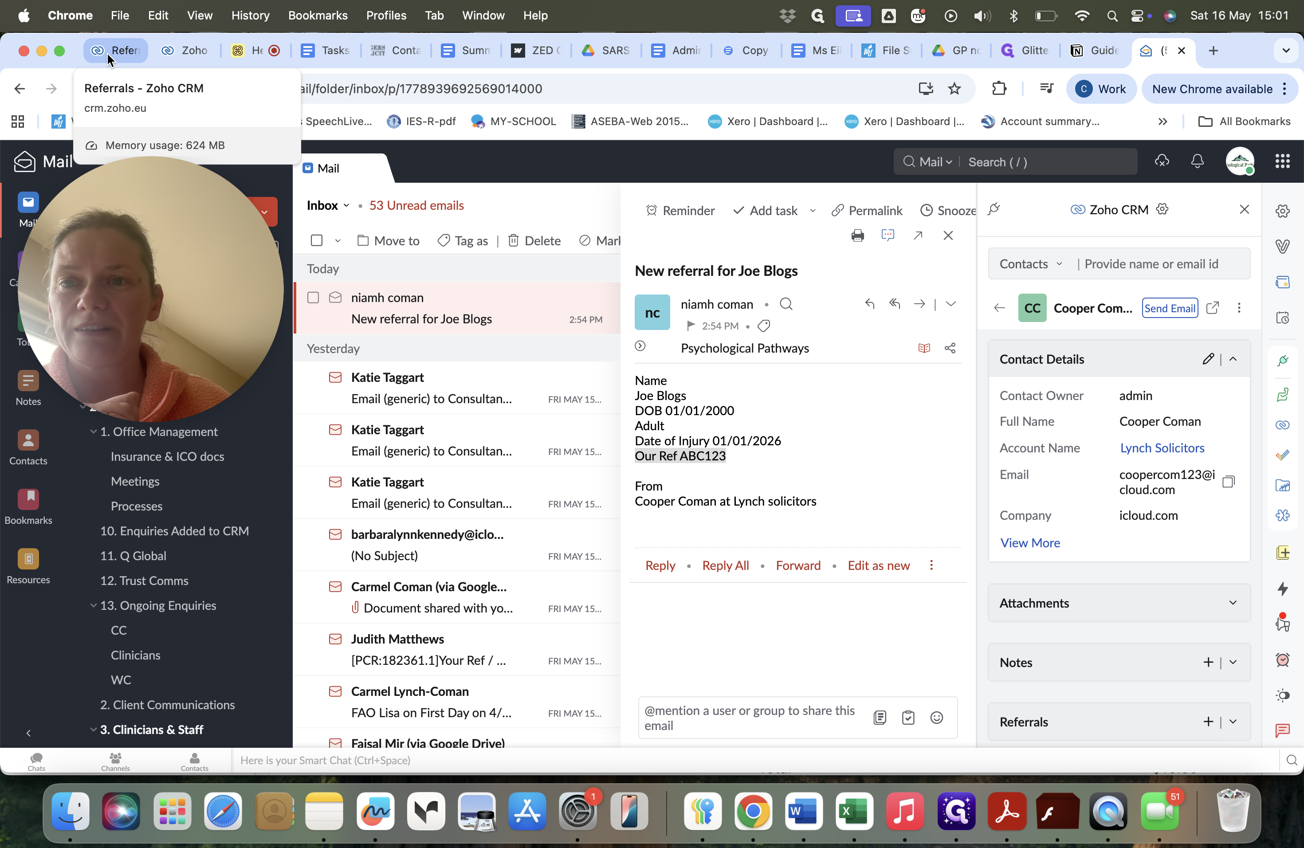Screen dimensions: 1304x848
Task: Click the reply-all arrow icon in email header
Action: (895, 304)
